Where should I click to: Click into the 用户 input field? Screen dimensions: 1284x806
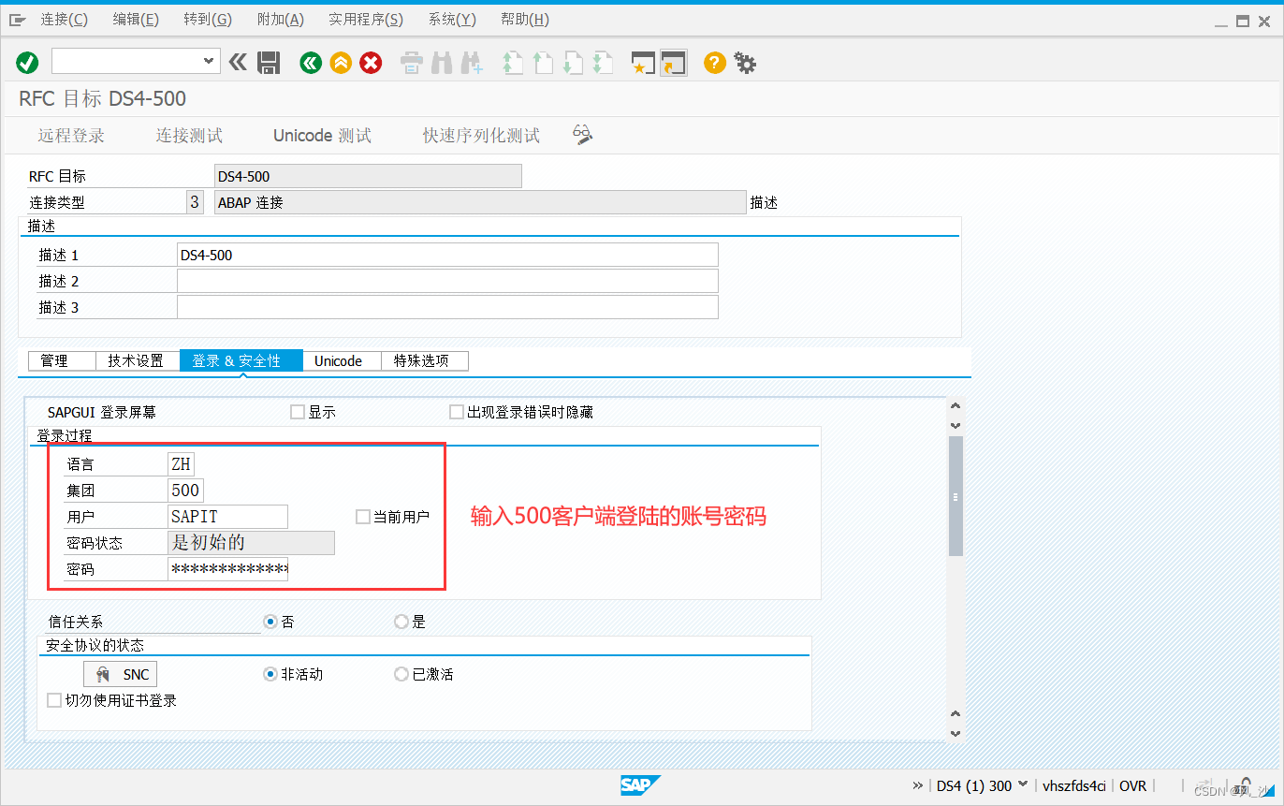coord(227,517)
